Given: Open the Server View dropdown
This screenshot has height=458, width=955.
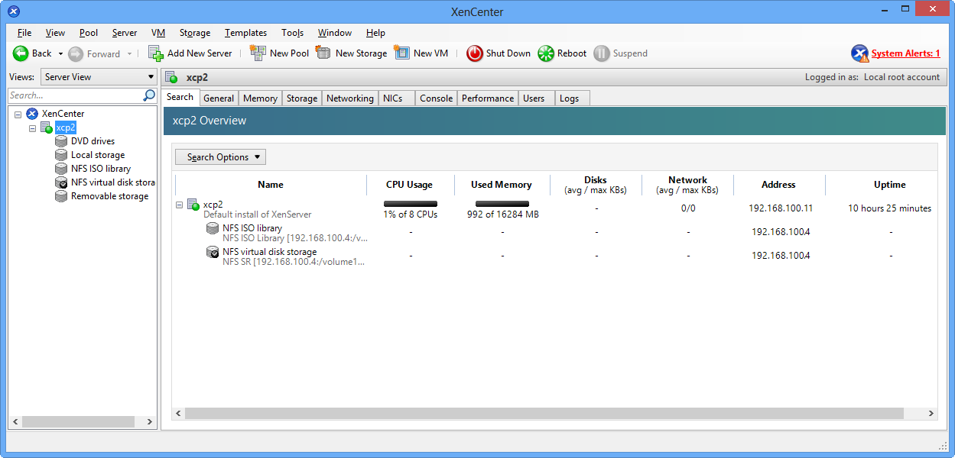Looking at the screenshot, I should 99,77.
